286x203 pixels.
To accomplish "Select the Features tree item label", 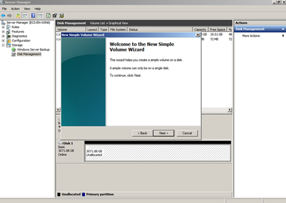I will (18, 32).
